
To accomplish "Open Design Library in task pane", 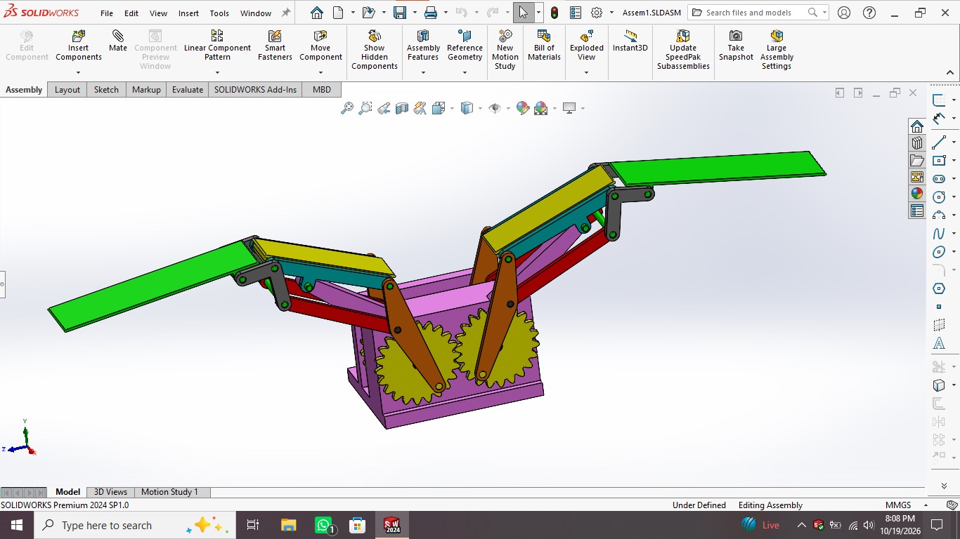I will tap(917, 143).
